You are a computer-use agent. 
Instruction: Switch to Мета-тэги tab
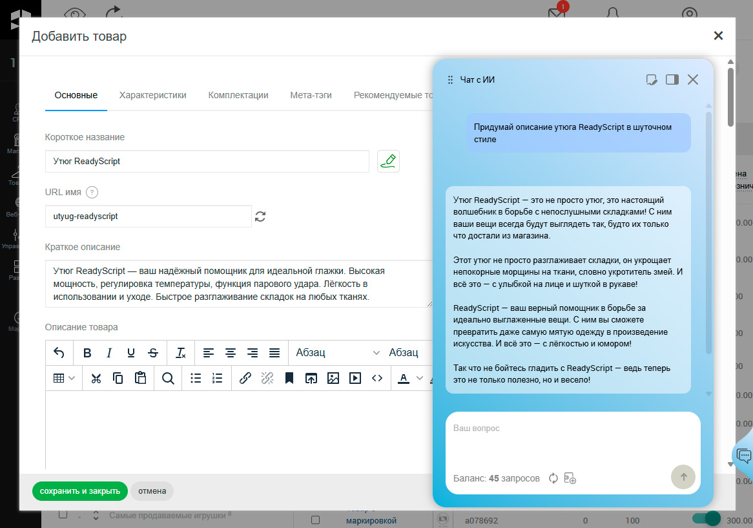(311, 95)
